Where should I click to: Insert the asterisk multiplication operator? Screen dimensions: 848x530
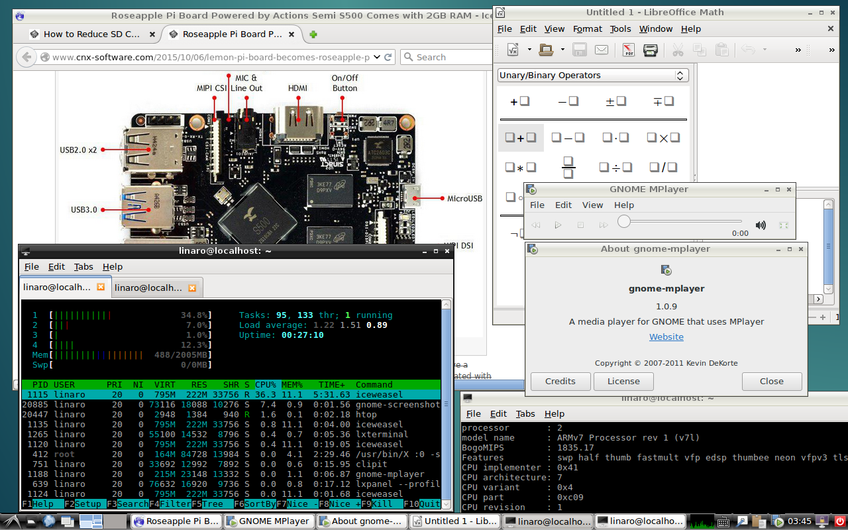[520, 168]
